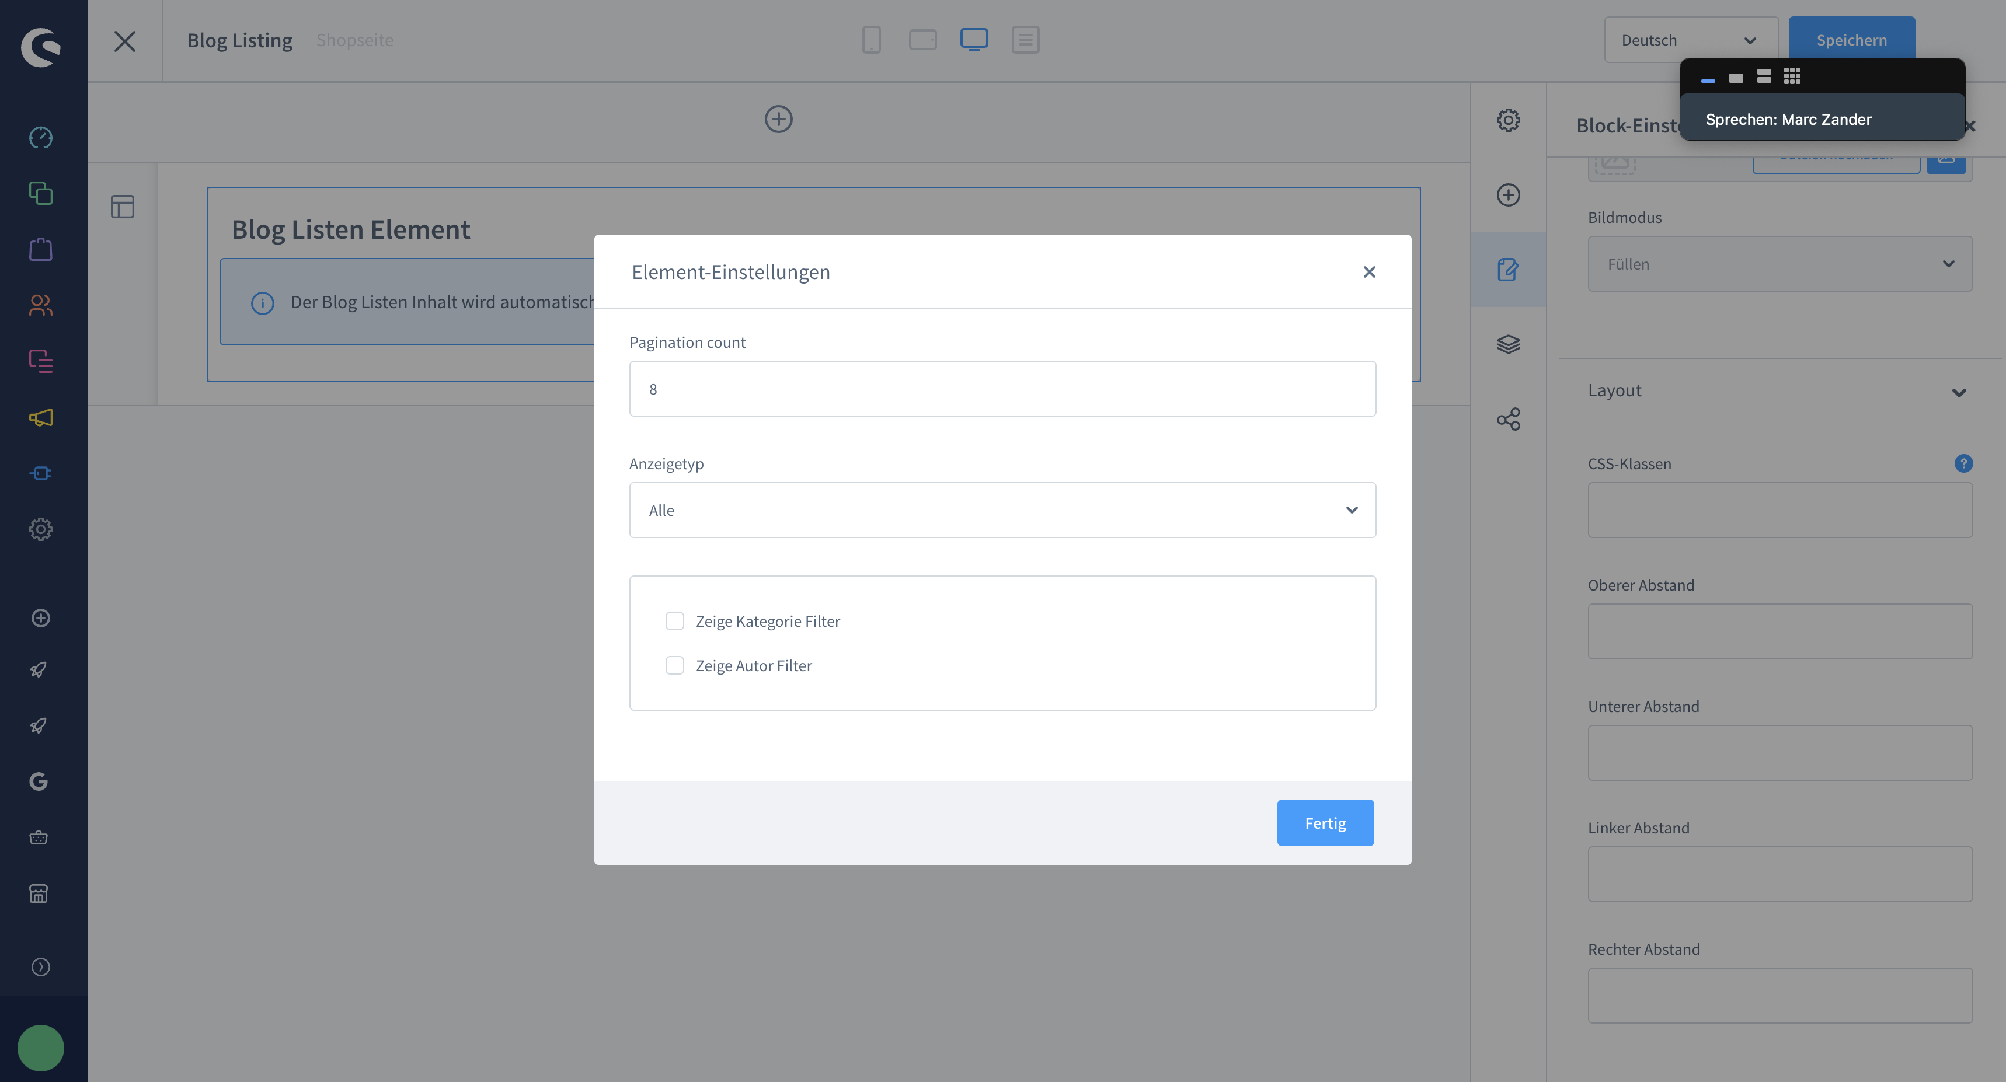Open the Dashboard icon in sidebar
This screenshot has height=1082, width=2006.
click(x=40, y=138)
